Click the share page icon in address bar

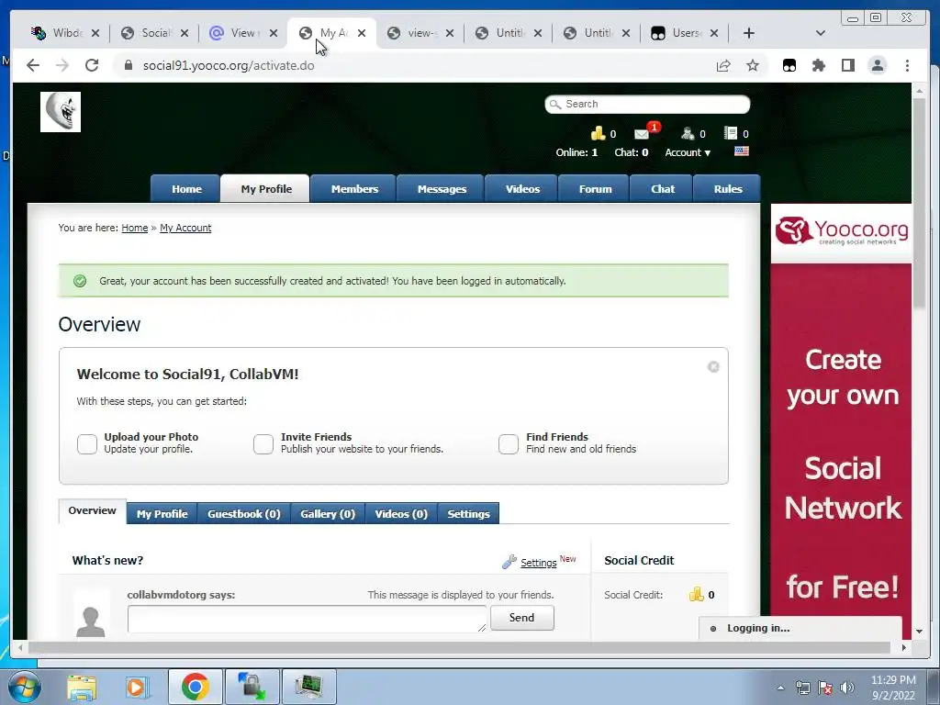pyautogui.click(x=723, y=65)
